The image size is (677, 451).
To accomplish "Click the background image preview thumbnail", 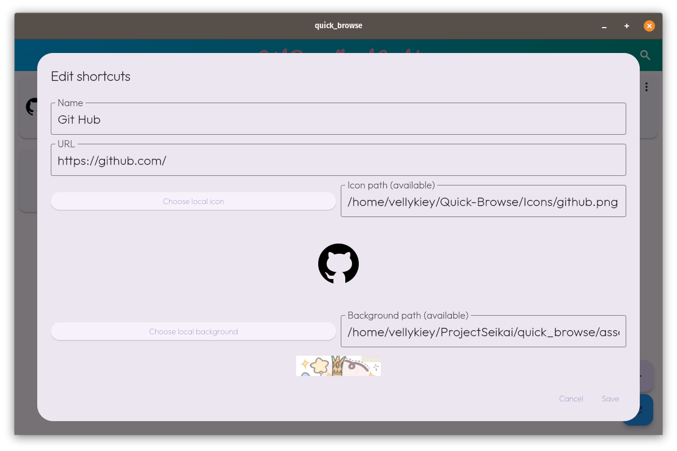I will [x=338, y=366].
